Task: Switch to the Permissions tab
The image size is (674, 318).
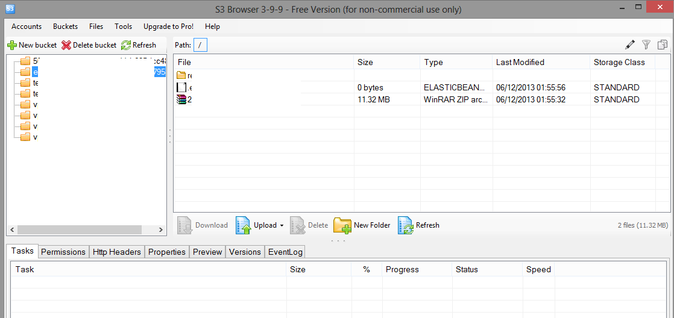Action: click(63, 252)
